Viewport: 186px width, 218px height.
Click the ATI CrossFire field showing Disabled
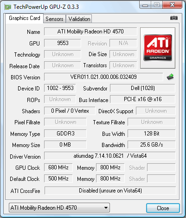tap(110, 191)
